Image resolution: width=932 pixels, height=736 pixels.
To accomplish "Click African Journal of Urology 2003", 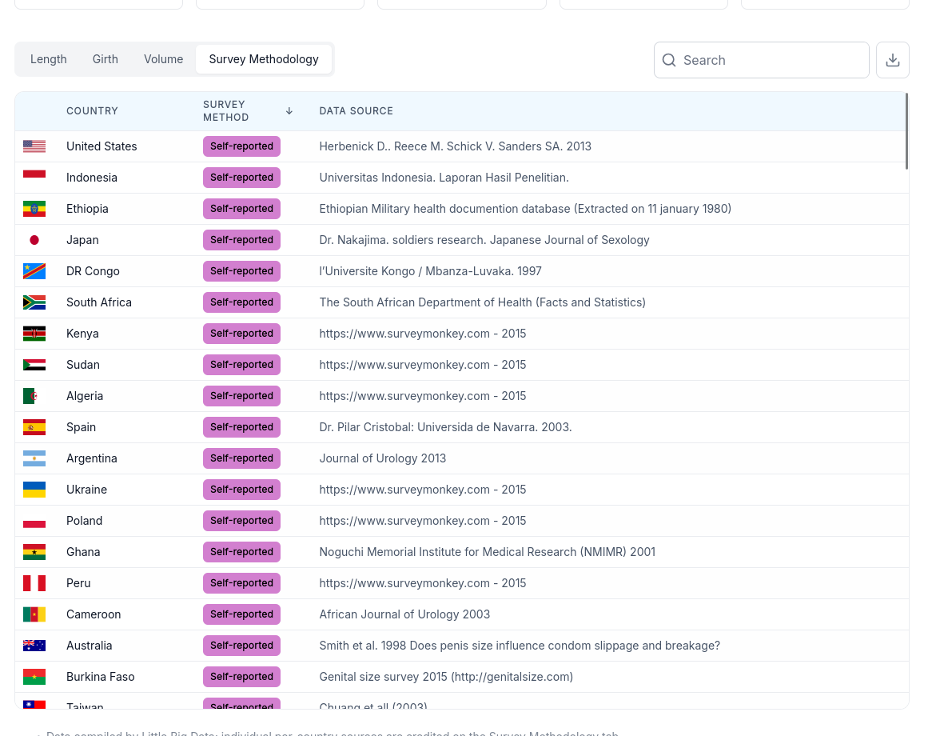I will (x=404, y=614).
